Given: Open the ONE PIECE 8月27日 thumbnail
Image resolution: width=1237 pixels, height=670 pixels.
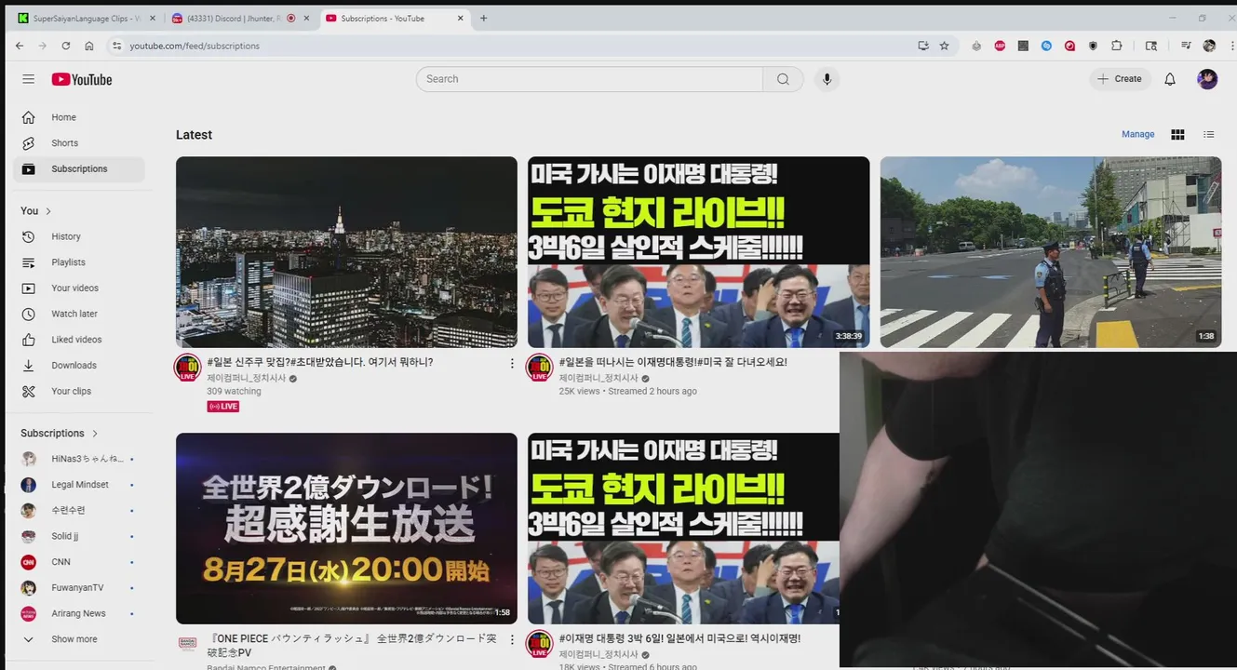Looking at the screenshot, I should point(346,529).
